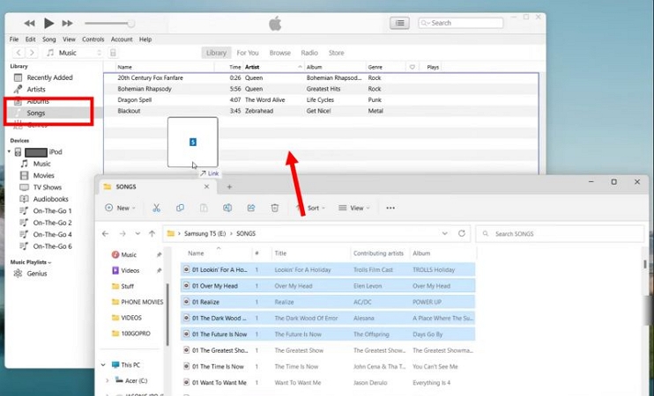The height and width of the screenshot is (396, 654).
Task: Open Videos in File Explorer sidebar
Action: pos(130,271)
